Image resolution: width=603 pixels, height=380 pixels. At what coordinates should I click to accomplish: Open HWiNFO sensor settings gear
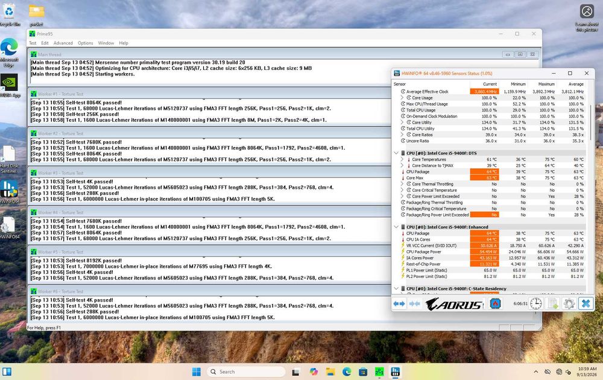(x=569, y=303)
